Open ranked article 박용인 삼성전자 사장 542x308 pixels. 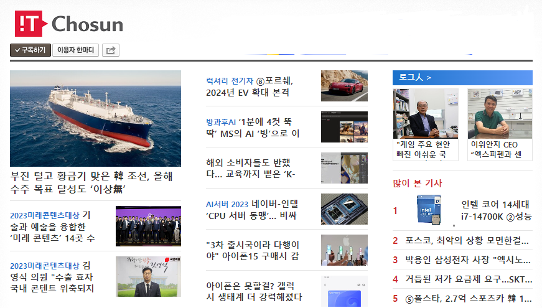point(468,260)
